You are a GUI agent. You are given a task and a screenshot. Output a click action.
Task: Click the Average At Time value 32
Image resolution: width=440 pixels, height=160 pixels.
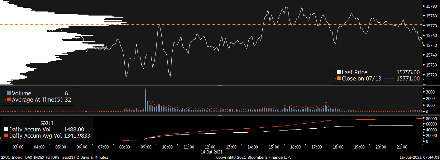pos(68,99)
